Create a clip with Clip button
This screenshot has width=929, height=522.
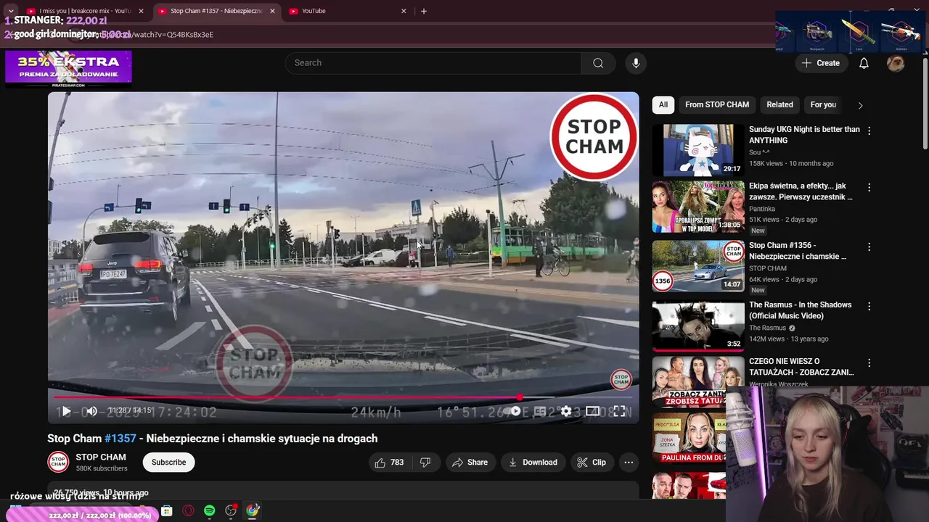592,462
